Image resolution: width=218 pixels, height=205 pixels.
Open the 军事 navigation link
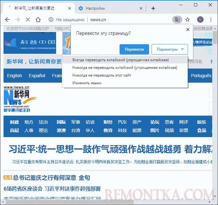(76, 122)
